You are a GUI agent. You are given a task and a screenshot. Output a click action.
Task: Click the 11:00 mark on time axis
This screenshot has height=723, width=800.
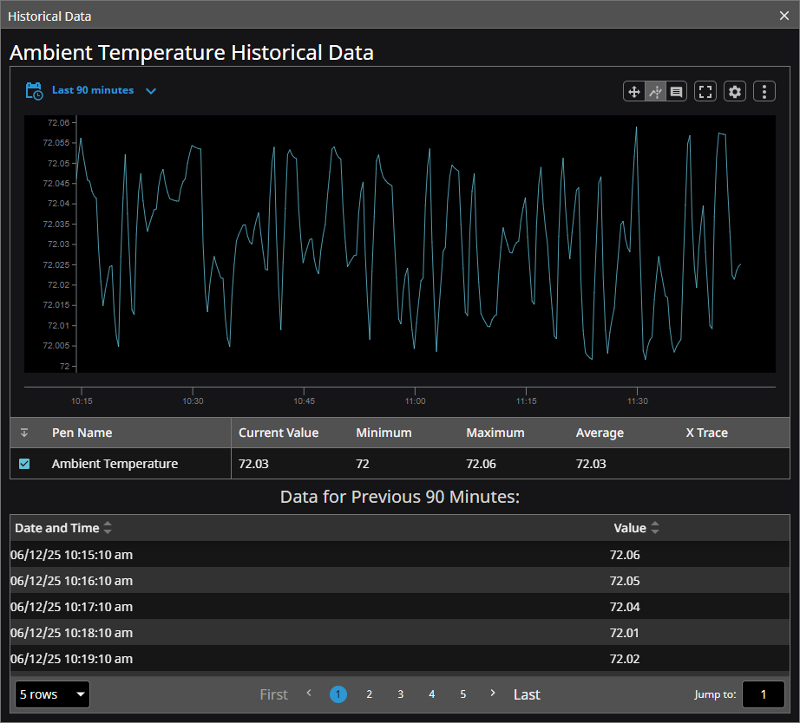click(415, 401)
